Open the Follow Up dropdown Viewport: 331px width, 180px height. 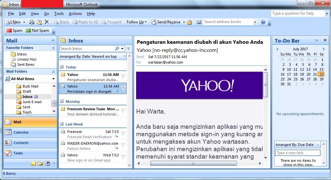(136, 22)
